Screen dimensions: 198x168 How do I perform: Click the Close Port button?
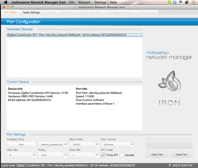(x=181, y=154)
